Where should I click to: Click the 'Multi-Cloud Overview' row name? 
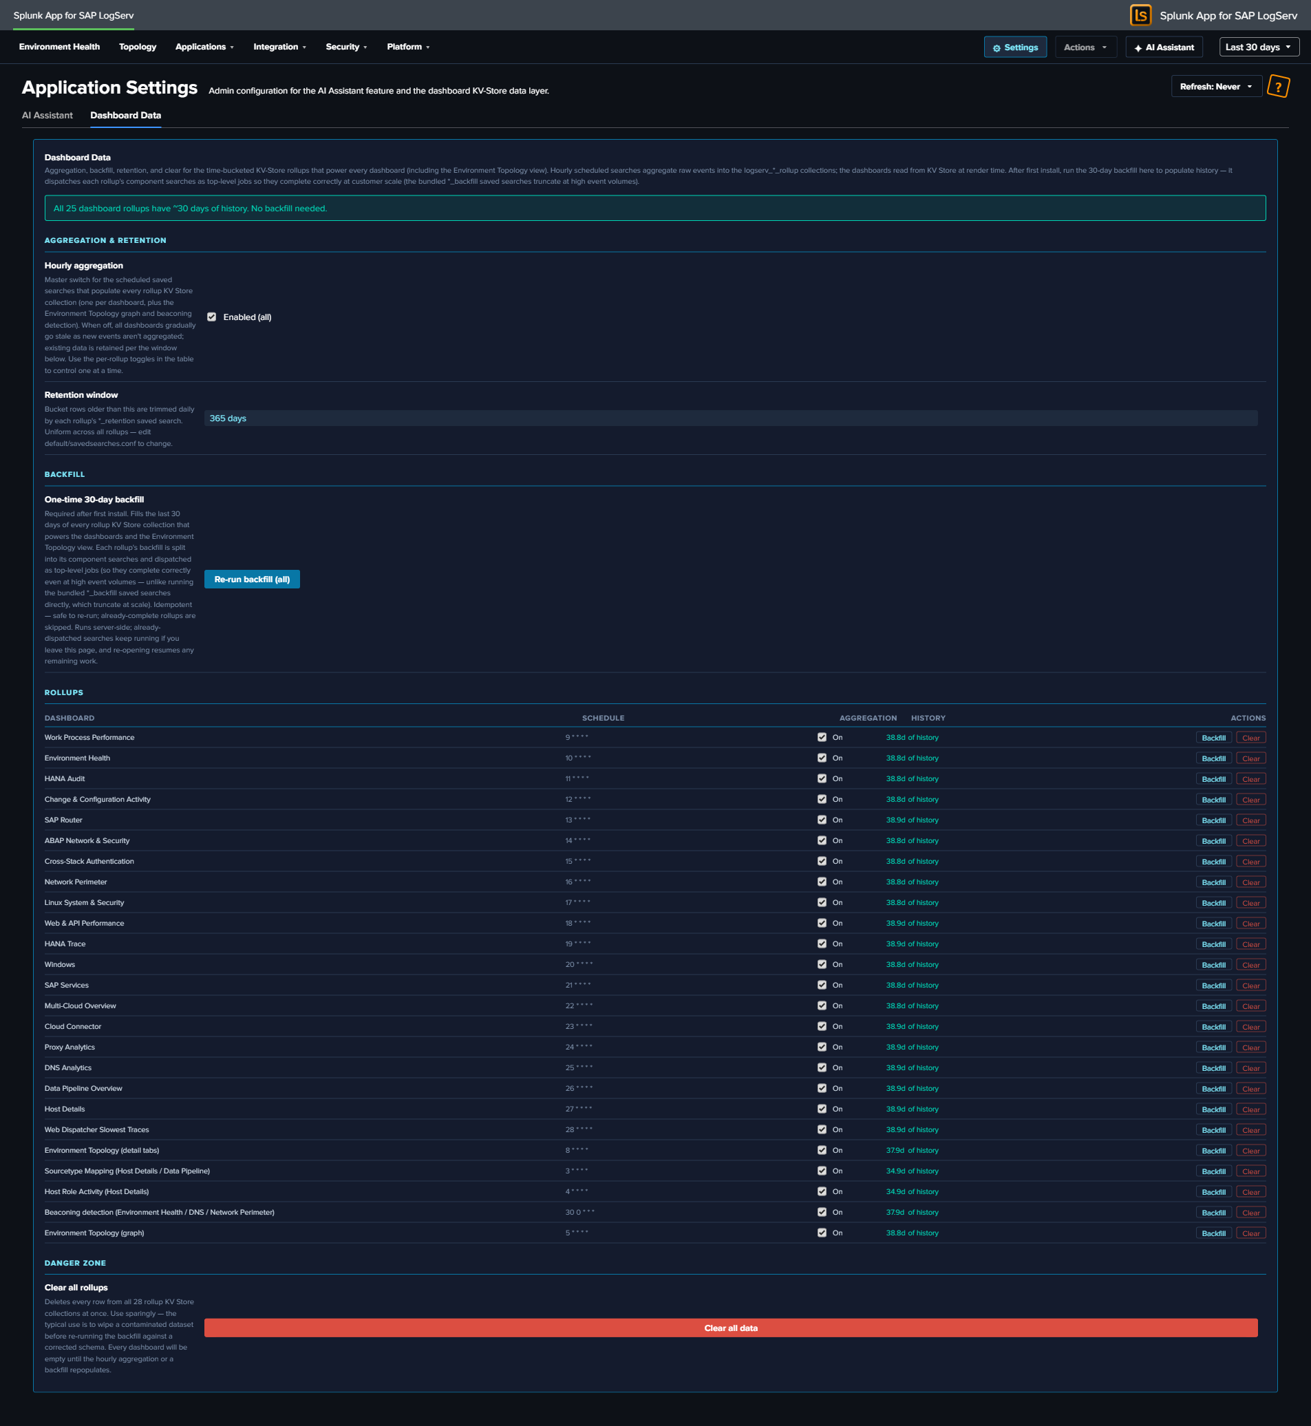[x=80, y=1005]
